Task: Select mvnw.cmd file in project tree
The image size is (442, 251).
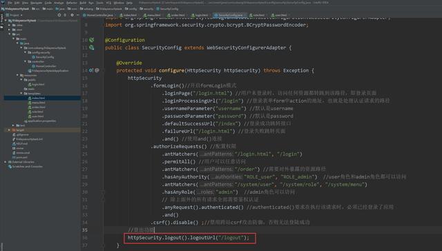Action: point(21,153)
